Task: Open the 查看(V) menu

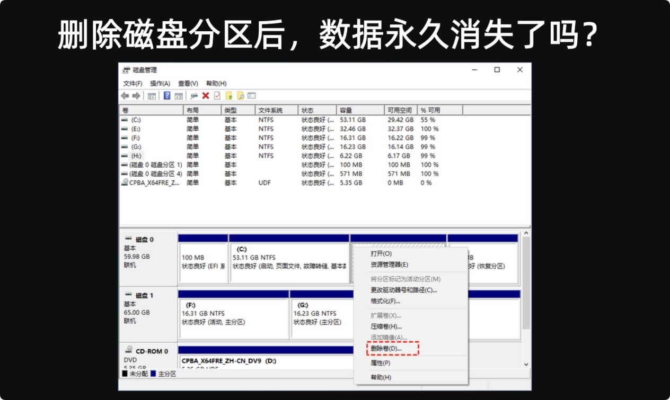Action: tap(188, 83)
